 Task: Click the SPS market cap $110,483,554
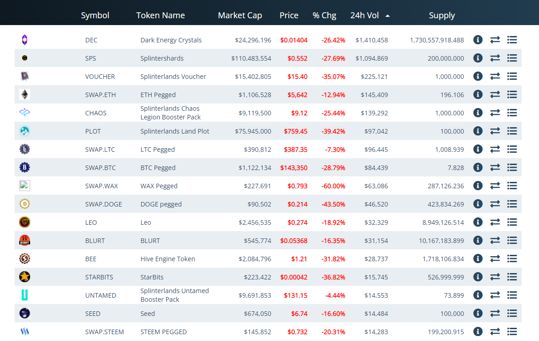(251, 58)
